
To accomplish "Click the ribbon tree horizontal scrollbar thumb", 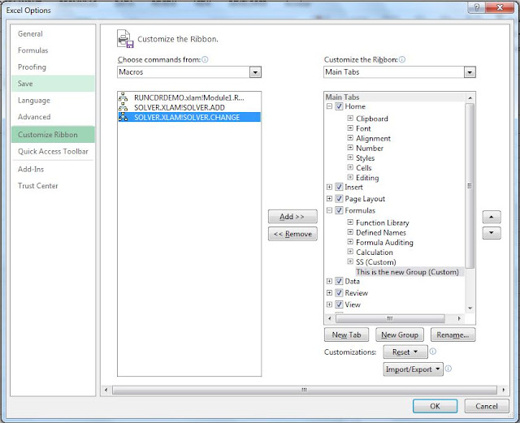I will (390, 318).
